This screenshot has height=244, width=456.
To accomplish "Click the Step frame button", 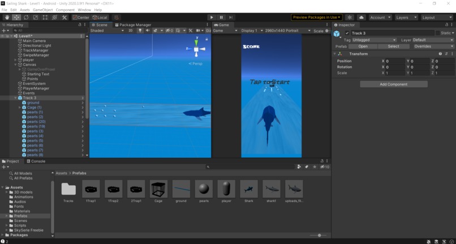I will click(231, 18).
